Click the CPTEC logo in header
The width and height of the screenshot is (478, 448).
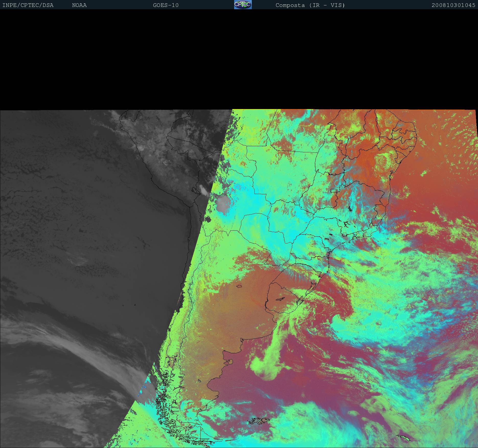click(243, 5)
